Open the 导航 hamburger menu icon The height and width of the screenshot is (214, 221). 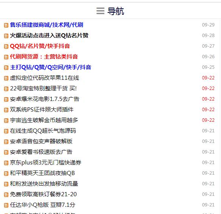(x=100, y=11)
